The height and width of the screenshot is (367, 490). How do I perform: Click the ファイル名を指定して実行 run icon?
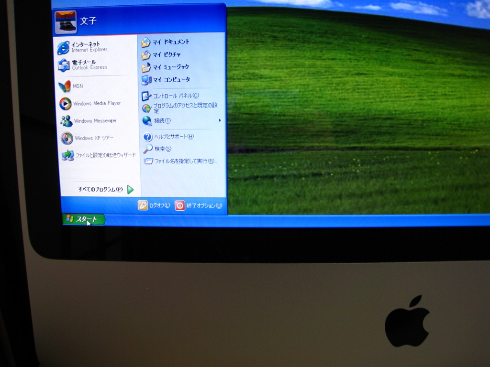[148, 161]
